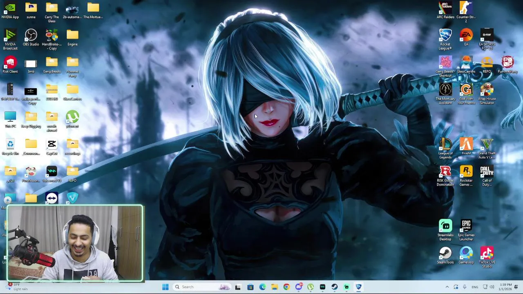Select the 3mb video file icon

(x=31, y=65)
